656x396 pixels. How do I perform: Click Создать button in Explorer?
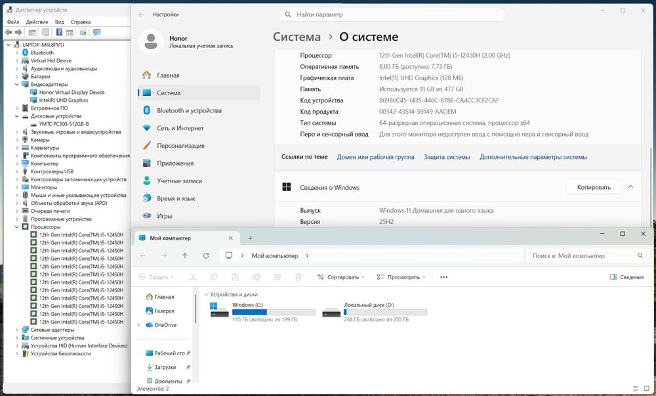156,277
